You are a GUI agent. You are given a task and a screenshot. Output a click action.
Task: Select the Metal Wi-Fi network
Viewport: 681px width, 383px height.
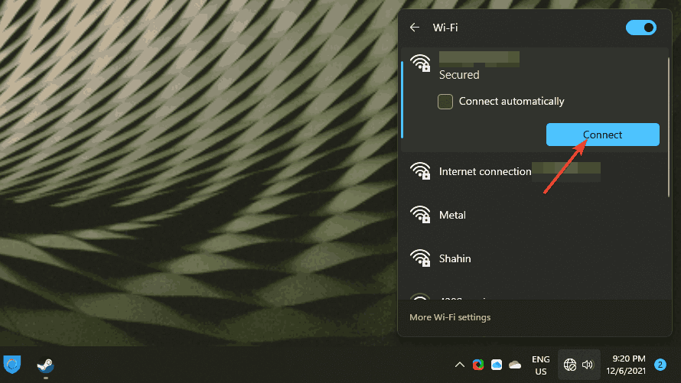533,215
